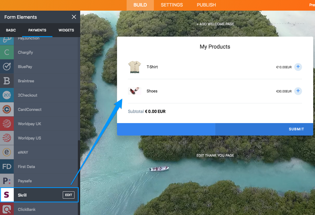The width and height of the screenshot is (315, 215).
Task: Click the Submit button on form
Action: 296,129
